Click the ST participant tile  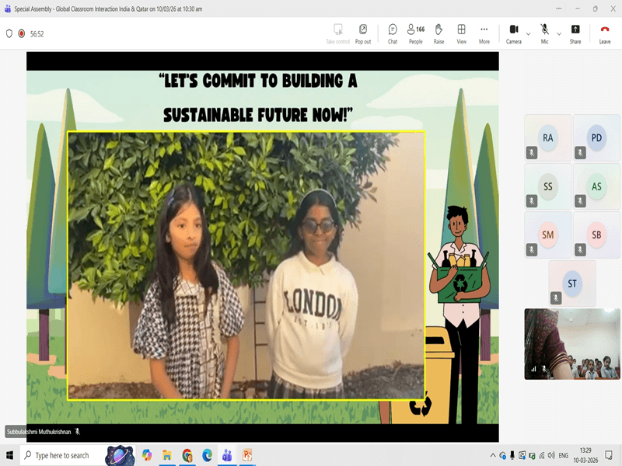tap(572, 283)
